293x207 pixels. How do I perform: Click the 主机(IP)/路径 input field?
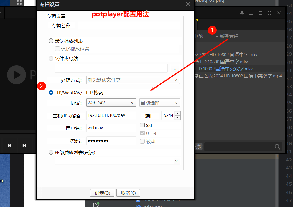[111, 116]
